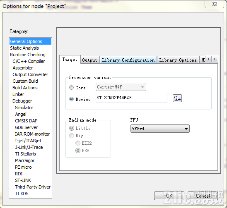Choose ST-LINK in the category list
Viewport: 227px width, 208px height.
[x=23, y=180]
